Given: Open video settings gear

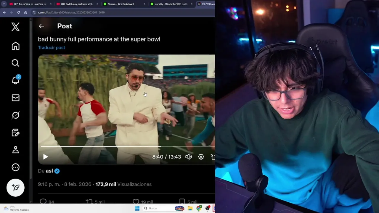Looking at the screenshot, I should (201, 157).
